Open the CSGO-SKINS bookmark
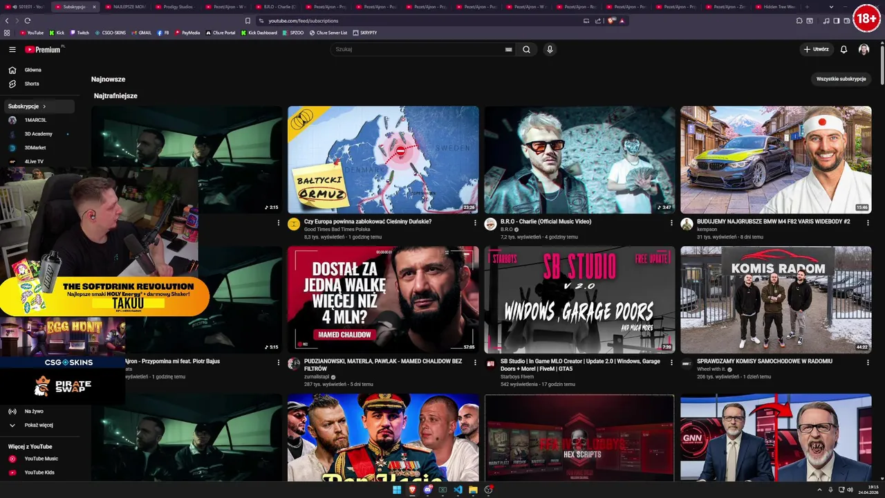The width and height of the screenshot is (885, 498). click(110, 33)
